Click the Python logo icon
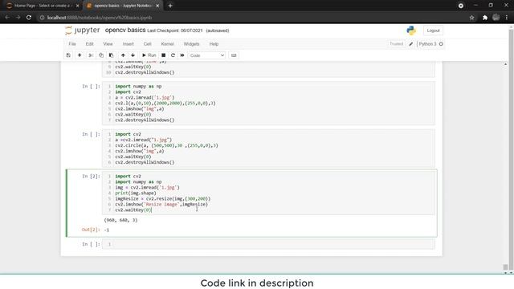 411,31
